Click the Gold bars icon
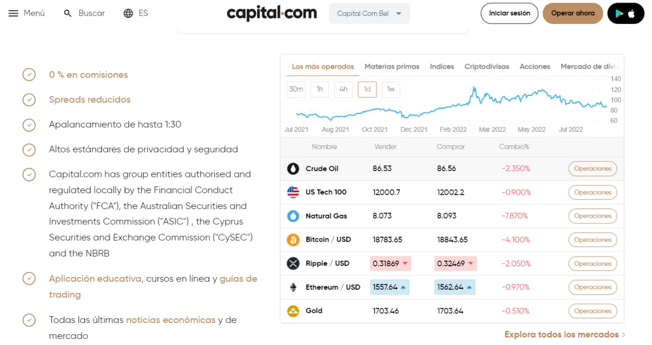Viewport: 652px width, 345px height. pyautogui.click(x=293, y=311)
